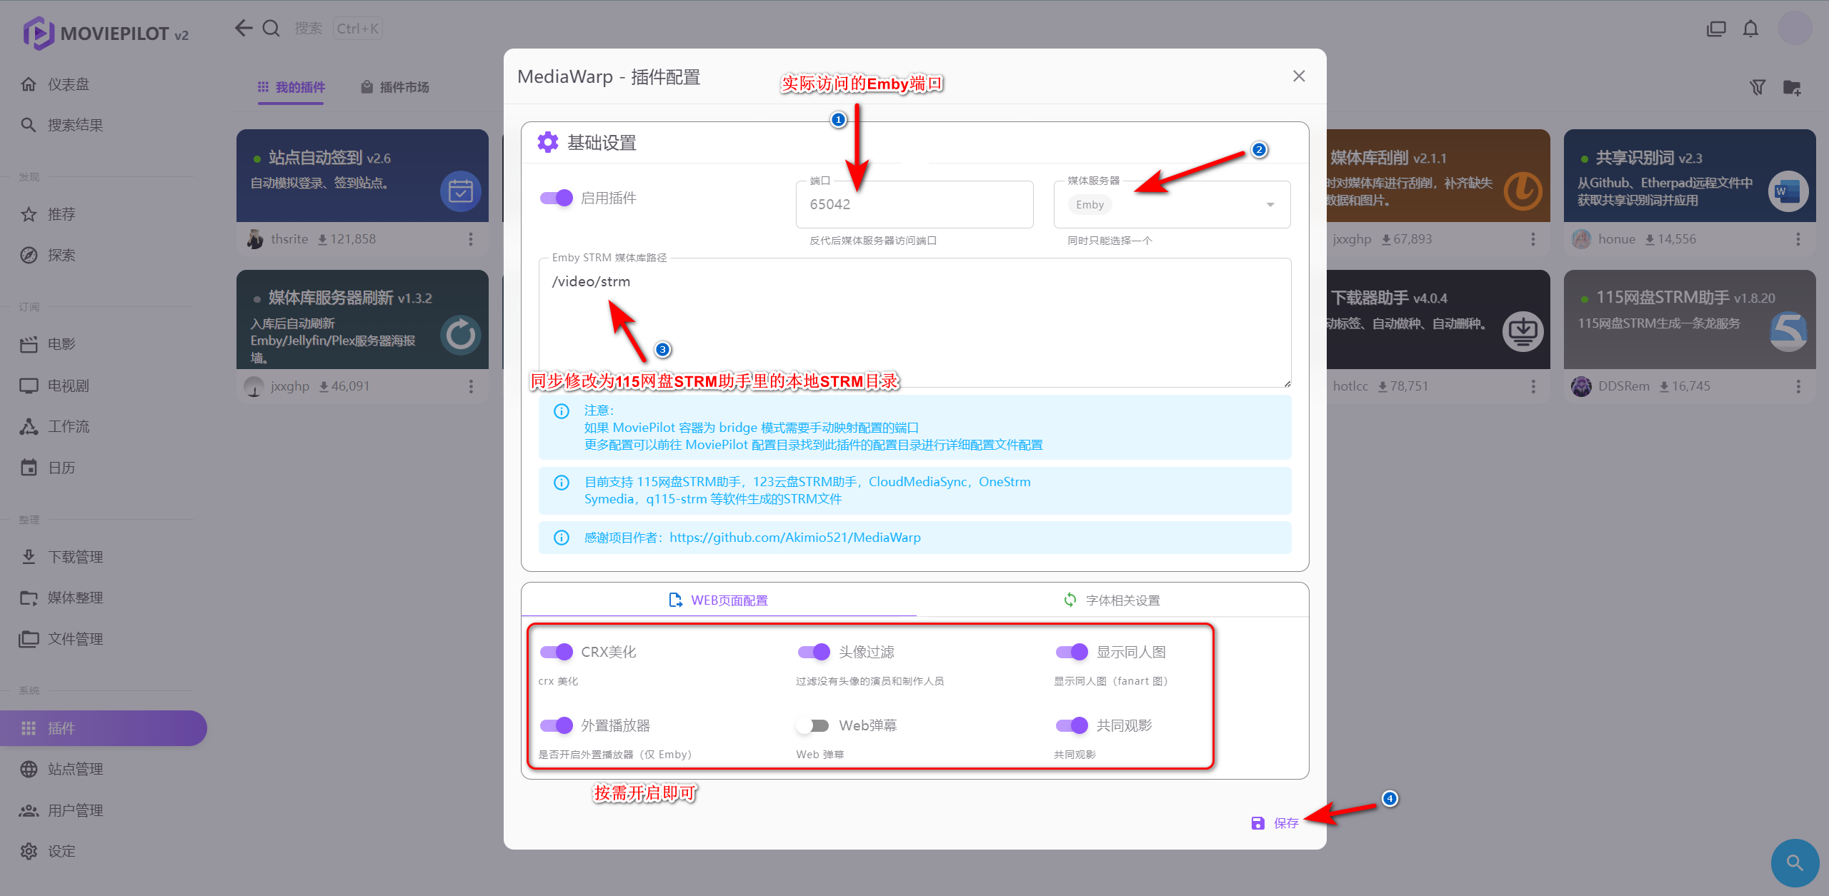Open notifications bell
Image resolution: width=1829 pixels, height=896 pixels.
coord(1750,29)
